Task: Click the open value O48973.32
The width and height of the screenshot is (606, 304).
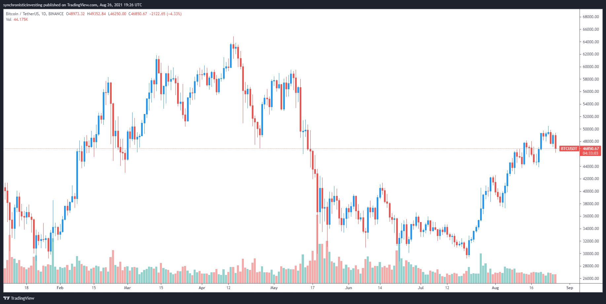Action: click(75, 14)
